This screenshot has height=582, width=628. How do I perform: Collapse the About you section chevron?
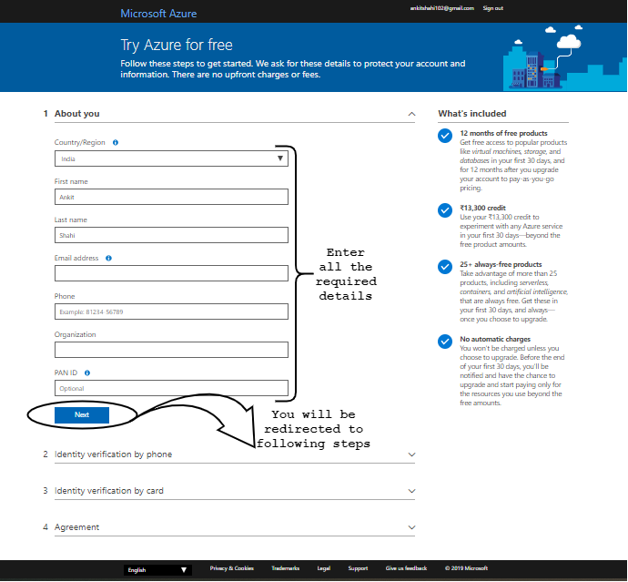point(411,114)
